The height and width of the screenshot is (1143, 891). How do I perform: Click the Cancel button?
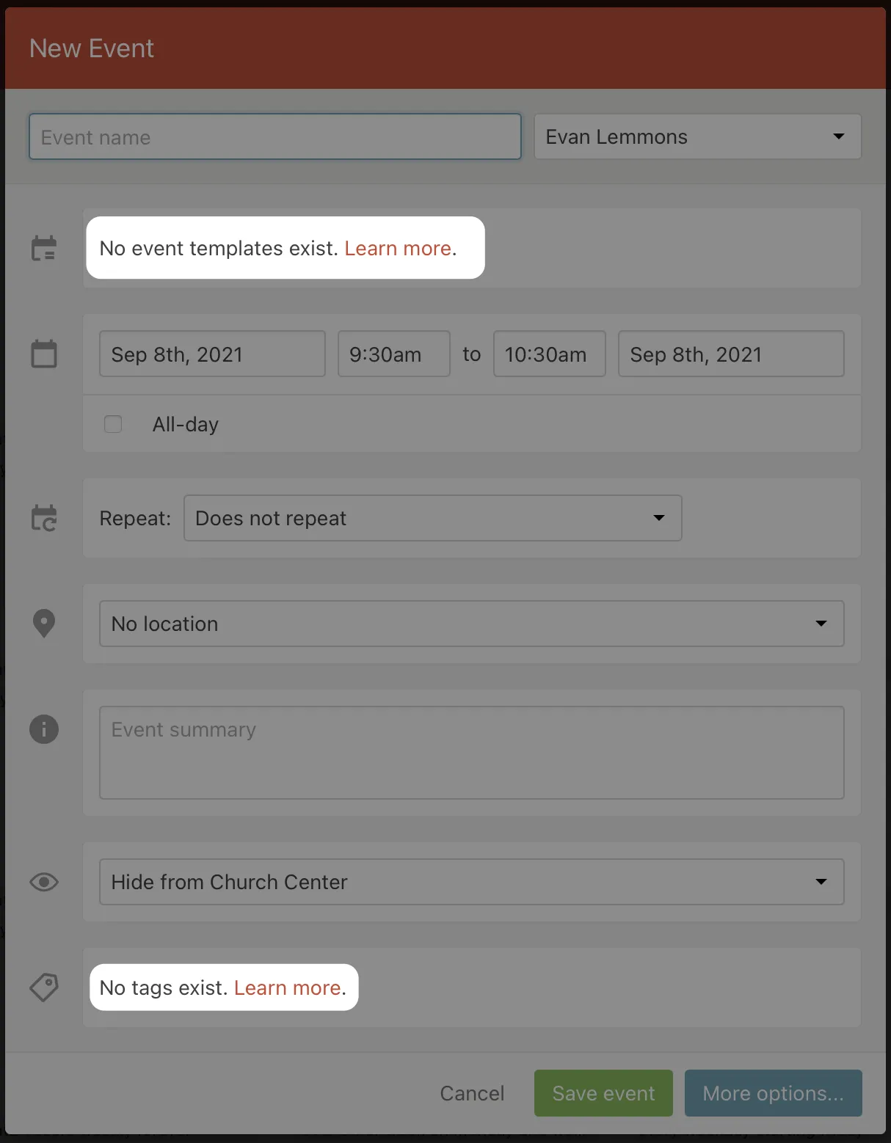coord(472,1093)
